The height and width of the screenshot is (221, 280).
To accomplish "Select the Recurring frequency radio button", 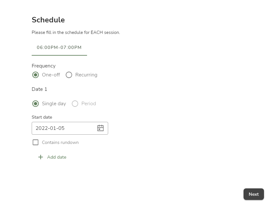I will [69, 75].
